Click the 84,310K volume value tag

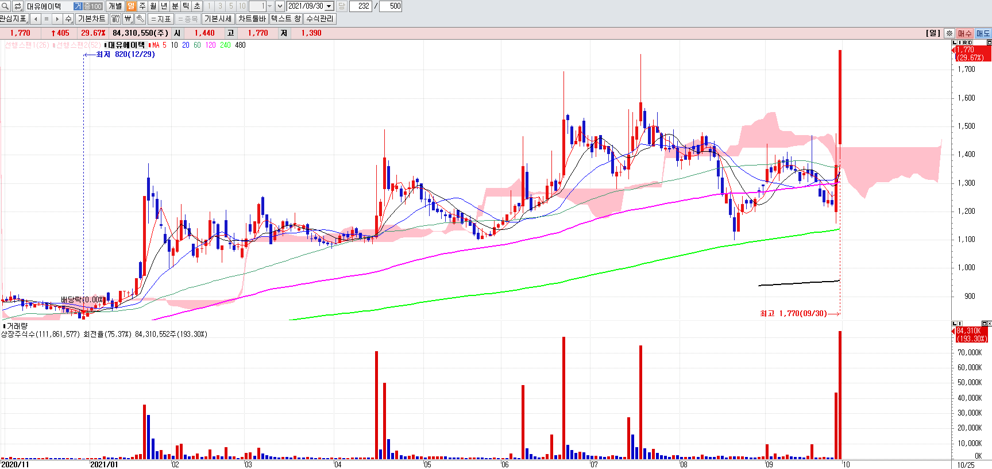point(971,335)
